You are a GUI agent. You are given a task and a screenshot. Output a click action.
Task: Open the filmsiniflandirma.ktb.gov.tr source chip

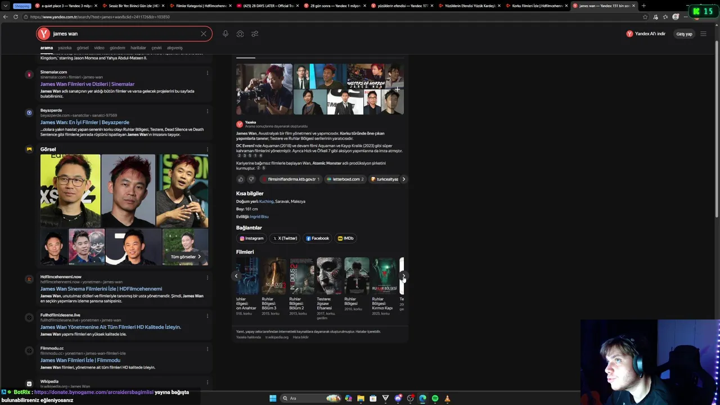pyautogui.click(x=291, y=179)
